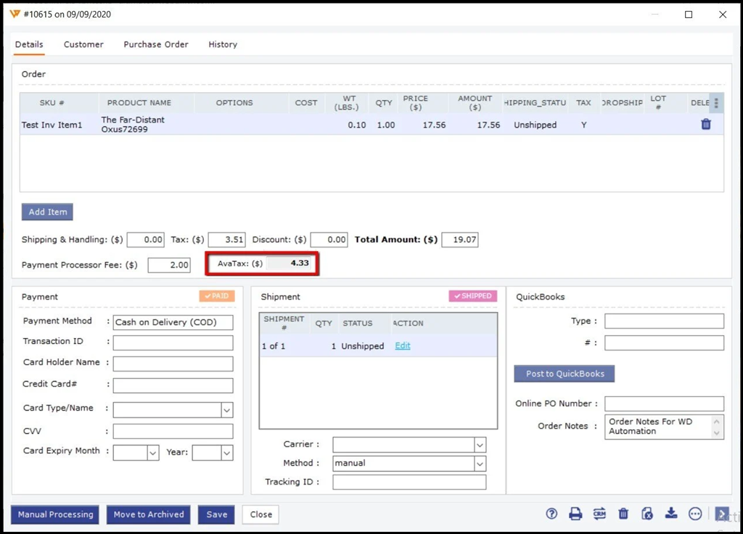Image resolution: width=743 pixels, height=534 pixels.
Task: Click the download icon in bottom toolbar
Action: pyautogui.click(x=671, y=514)
